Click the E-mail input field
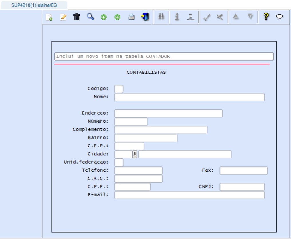Screen dimensions: 291x241 pos(189,195)
